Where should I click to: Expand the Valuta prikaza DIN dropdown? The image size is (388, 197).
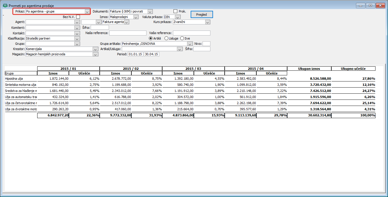(x=178, y=17)
